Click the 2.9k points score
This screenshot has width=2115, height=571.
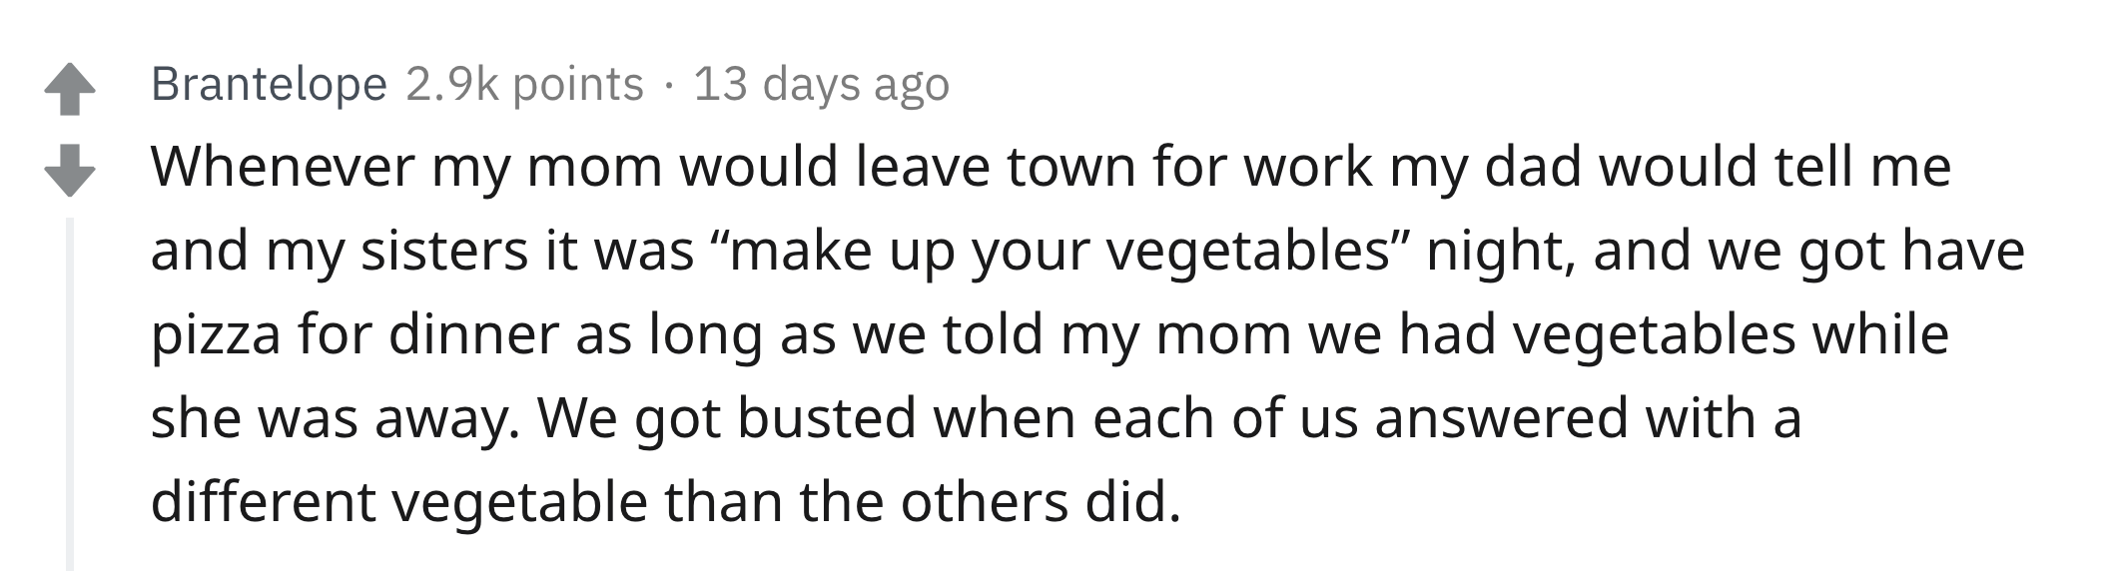(524, 84)
